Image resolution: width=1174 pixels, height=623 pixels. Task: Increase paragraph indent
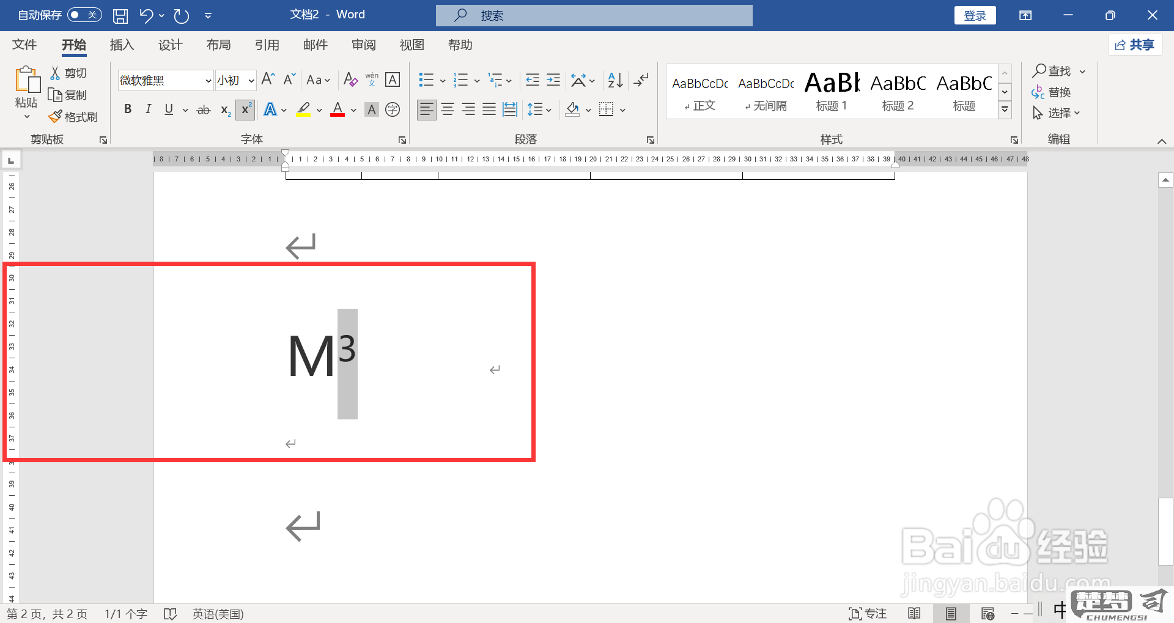click(x=553, y=79)
